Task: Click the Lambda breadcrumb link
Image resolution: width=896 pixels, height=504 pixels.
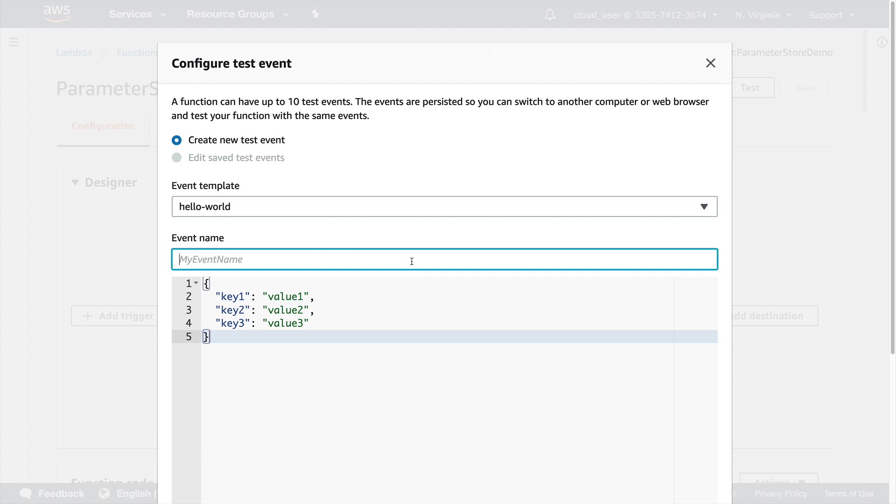Action: click(x=74, y=53)
